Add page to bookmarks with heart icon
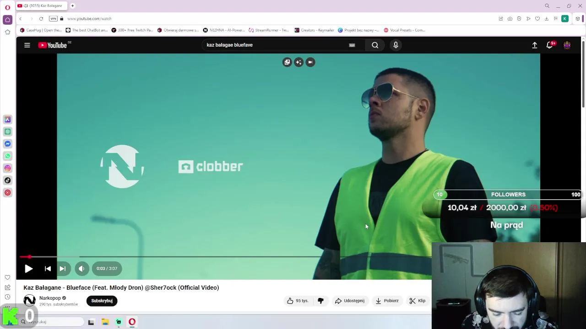 (x=537, y=19)
